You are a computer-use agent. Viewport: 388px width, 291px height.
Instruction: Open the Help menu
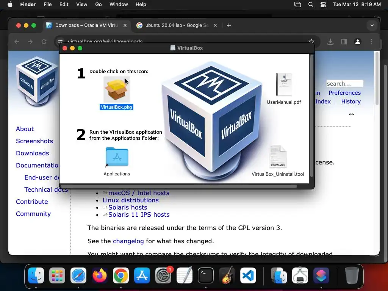(x=141, y=5)
